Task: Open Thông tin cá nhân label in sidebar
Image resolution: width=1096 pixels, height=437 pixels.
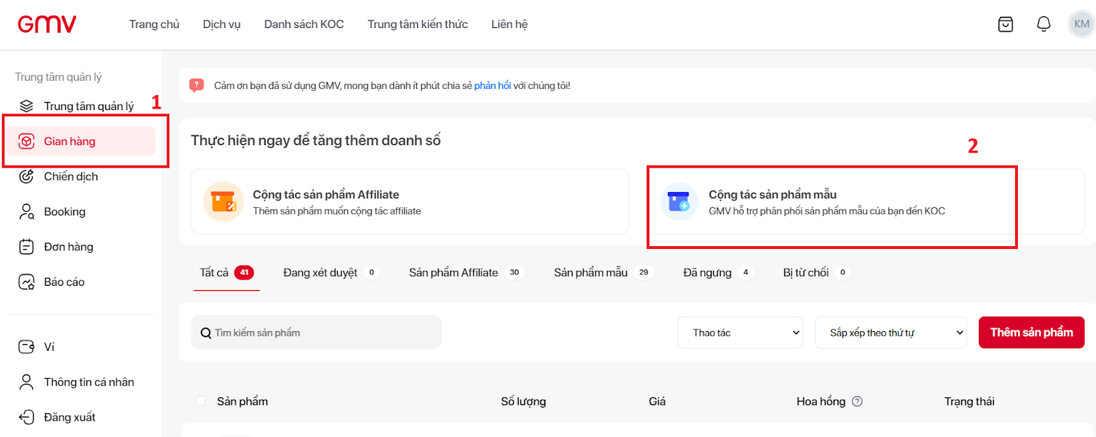Action: [89, 382]
